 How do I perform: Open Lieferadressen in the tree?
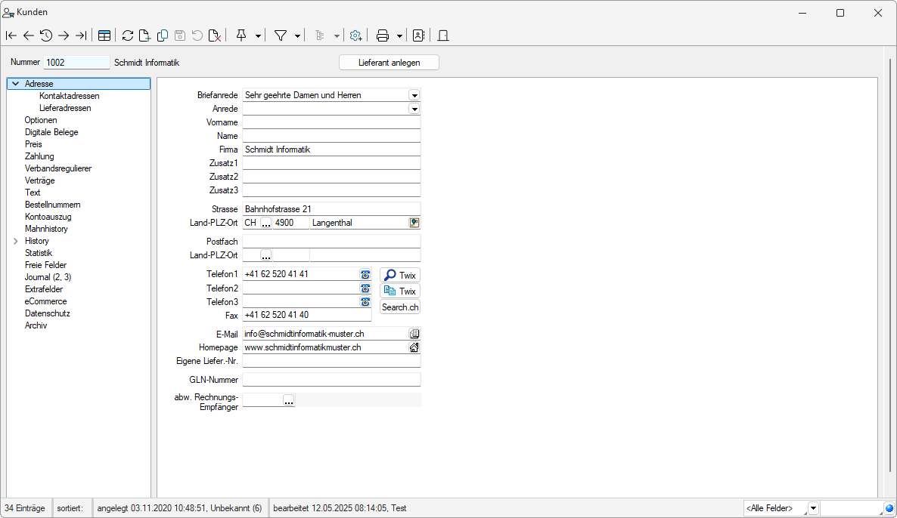65,108
